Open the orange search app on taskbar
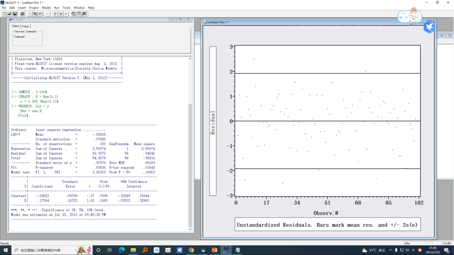This screenshot has height=255, width=454. 145,250
